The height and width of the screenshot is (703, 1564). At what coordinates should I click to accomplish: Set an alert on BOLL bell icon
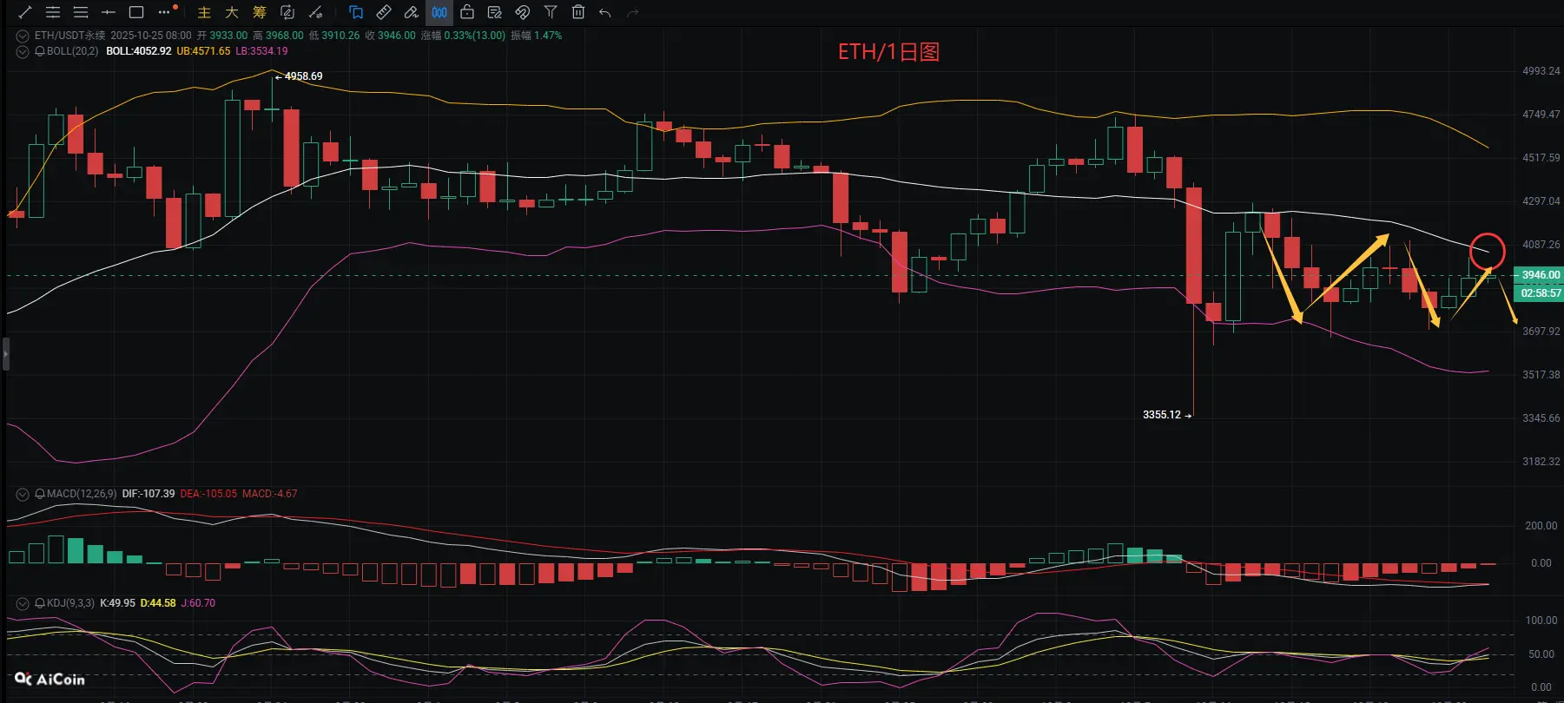40,52
